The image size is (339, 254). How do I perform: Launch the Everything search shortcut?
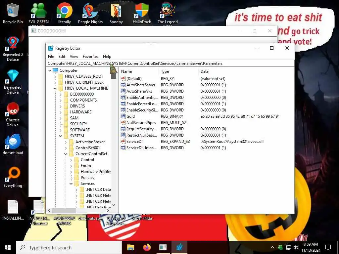13,177
